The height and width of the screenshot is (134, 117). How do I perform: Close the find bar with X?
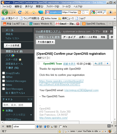coord(3,126)
